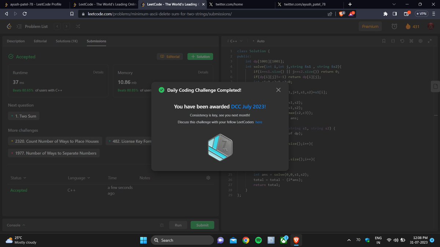Open the Solutions (1K) tab
The width and height of the screenshot is (440, 247).
tap(66, 41)
